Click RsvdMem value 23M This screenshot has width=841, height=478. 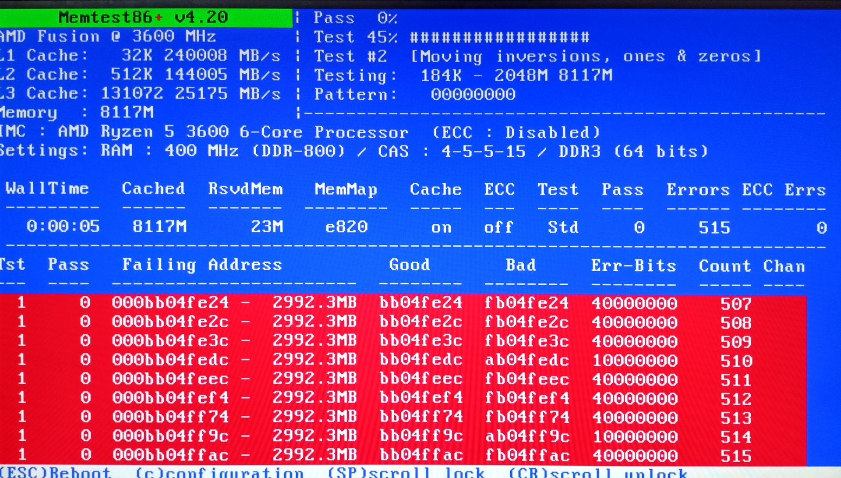(267, 227)
